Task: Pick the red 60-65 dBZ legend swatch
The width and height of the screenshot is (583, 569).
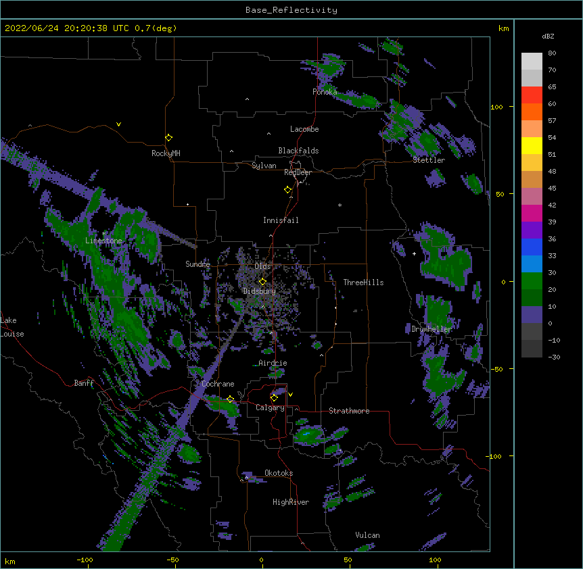Action: (x=532, y=95)
